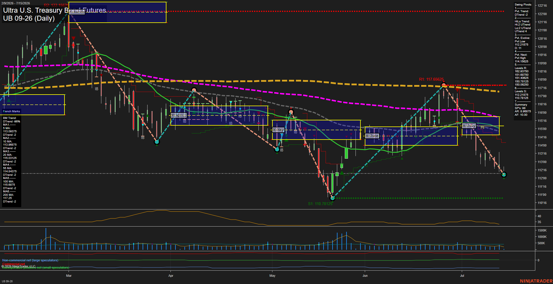This screenshot has width=553, height=284.
Task: Click the Bench Marks panel header
Action: [x=12, y=111]
